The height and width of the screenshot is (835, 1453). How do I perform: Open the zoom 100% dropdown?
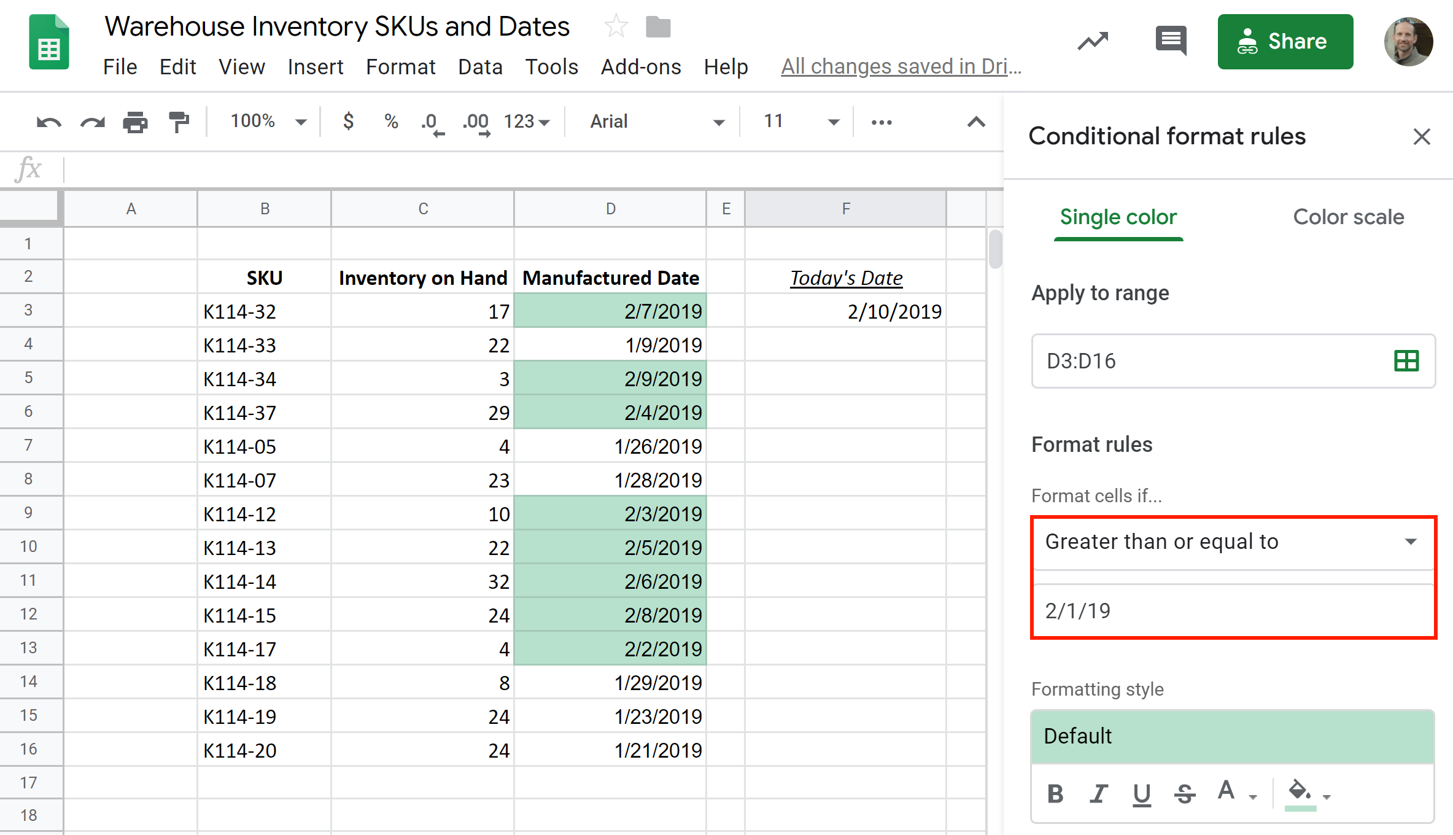pos(268,122)
